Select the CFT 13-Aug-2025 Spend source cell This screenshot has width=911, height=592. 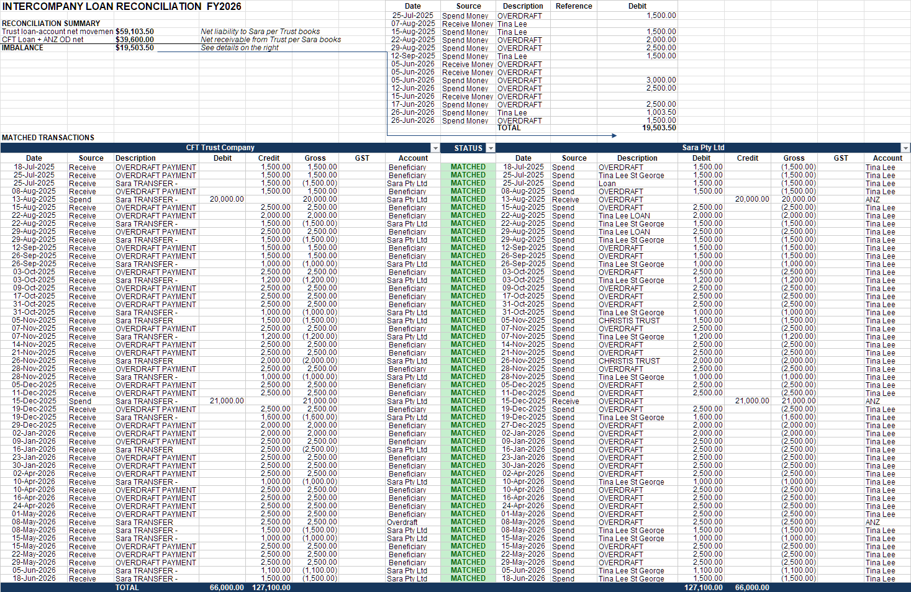click(80, 199)
